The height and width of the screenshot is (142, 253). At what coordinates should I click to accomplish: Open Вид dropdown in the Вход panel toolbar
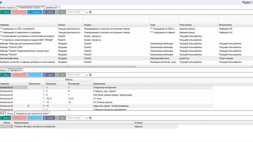pos(61,118)
